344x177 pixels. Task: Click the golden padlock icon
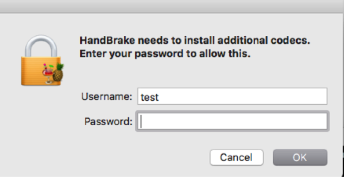click(x=41, y=60)
